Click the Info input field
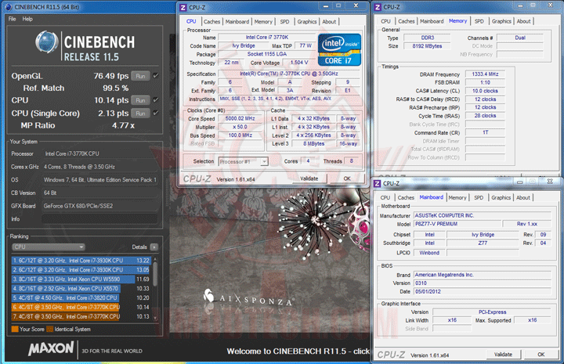The image size is (564, 364). click(99, 219)
